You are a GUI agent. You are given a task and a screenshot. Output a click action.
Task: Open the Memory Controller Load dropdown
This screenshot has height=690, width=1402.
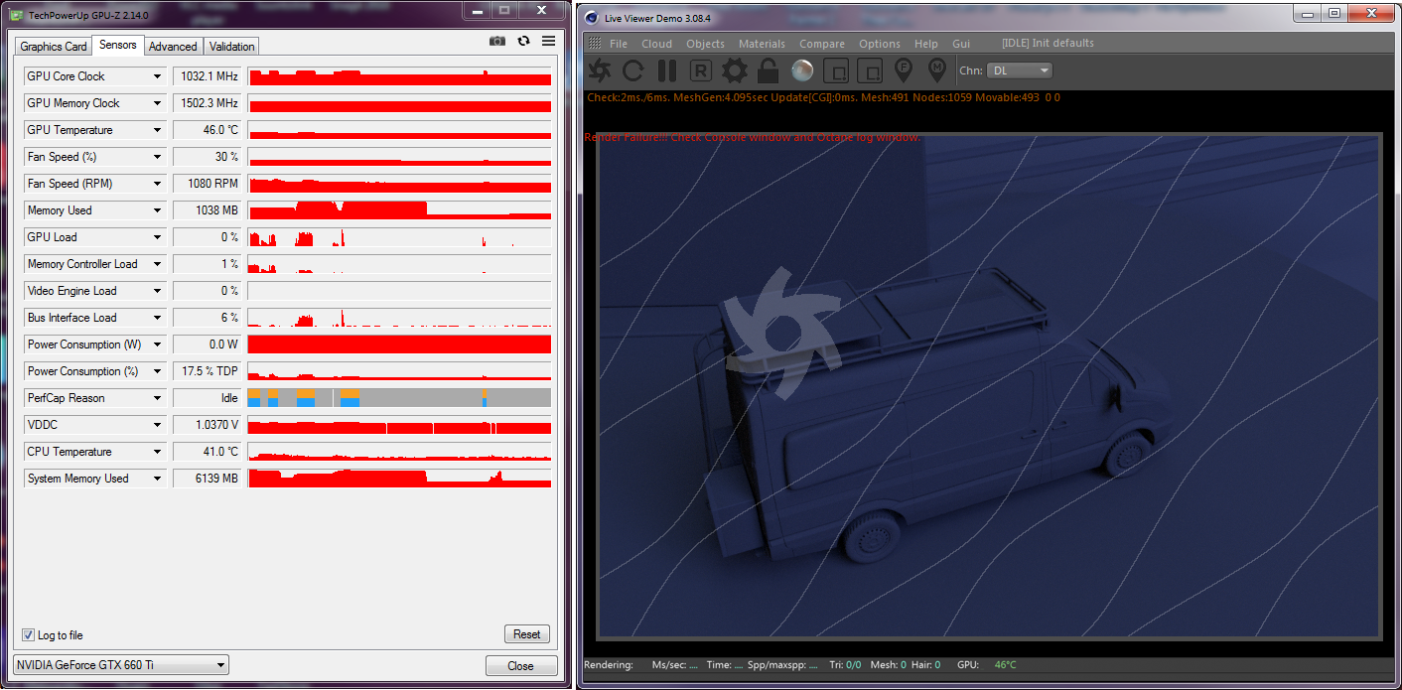point(157,264)
